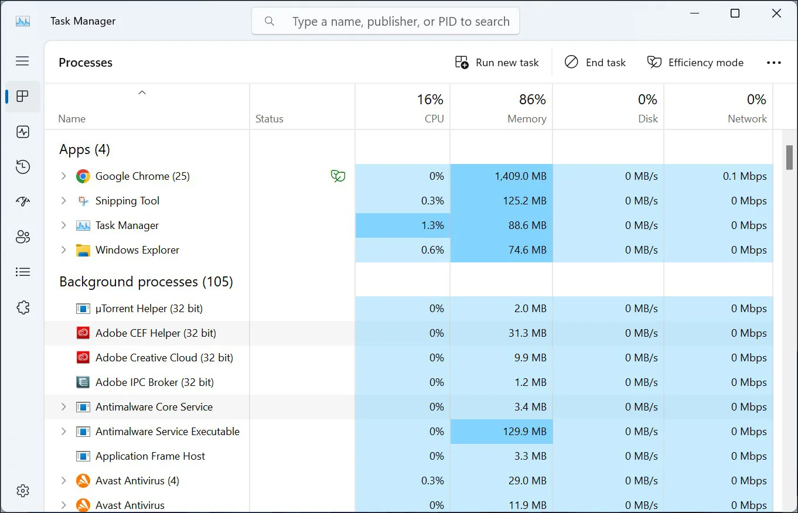Expand Avast Antivirus (4) group
798x513 pixels.
[64, 481]
